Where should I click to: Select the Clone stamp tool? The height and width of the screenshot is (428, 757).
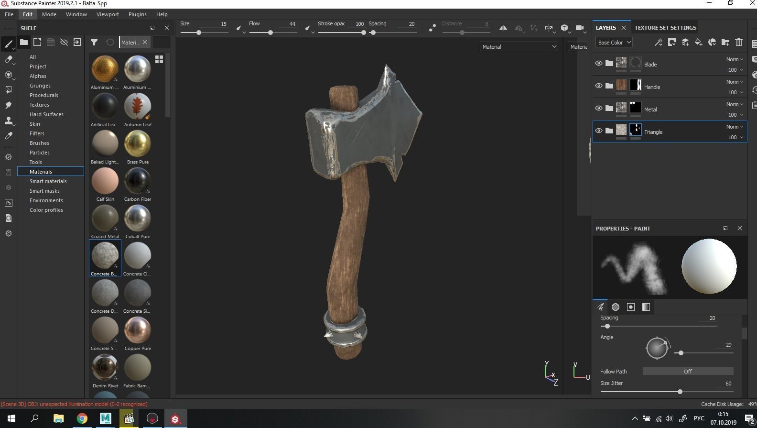pyautogui.click(x=8, y=121)
